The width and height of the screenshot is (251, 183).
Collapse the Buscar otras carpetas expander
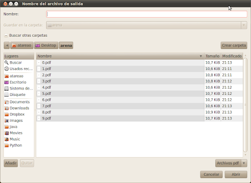(6, 35)
